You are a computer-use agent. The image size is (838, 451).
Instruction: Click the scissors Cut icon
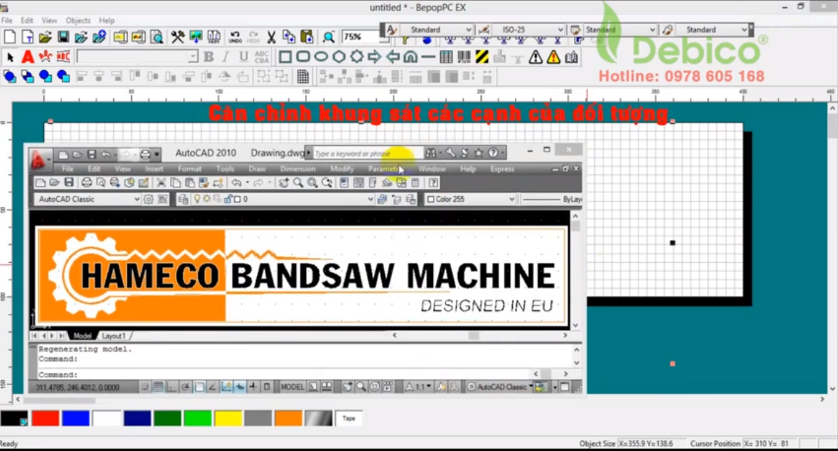tap(271, 36)
